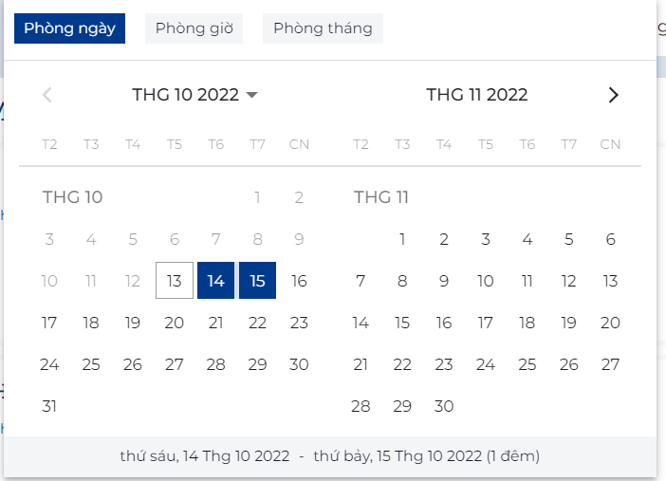
Task: Select November 24 in the calendar
Action: (x=486, y=364)
